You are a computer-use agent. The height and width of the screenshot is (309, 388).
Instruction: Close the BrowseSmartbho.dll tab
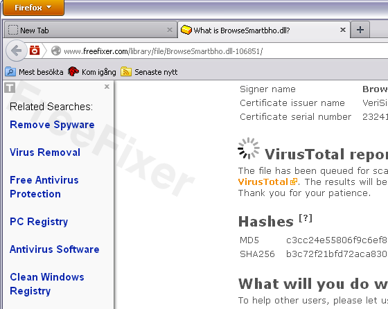point(343,30)
